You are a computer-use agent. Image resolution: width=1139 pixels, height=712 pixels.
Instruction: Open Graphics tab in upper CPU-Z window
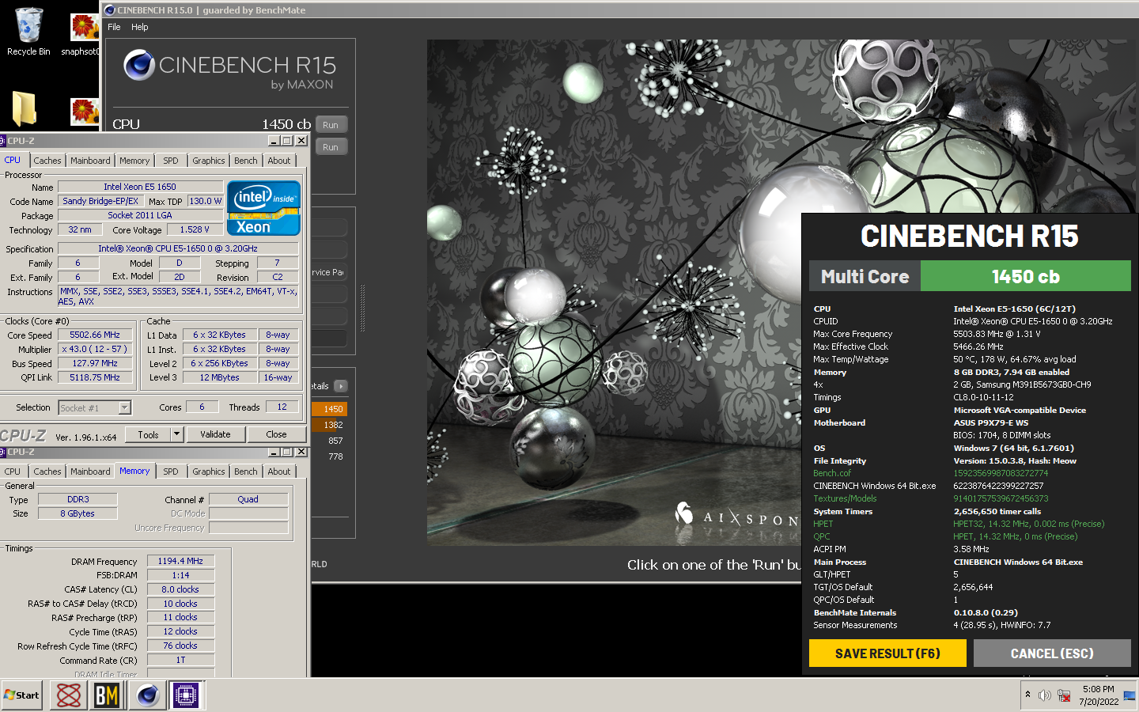click(209, 161)
